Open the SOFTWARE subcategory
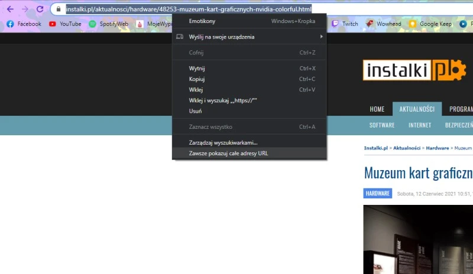 click(382, 125)
